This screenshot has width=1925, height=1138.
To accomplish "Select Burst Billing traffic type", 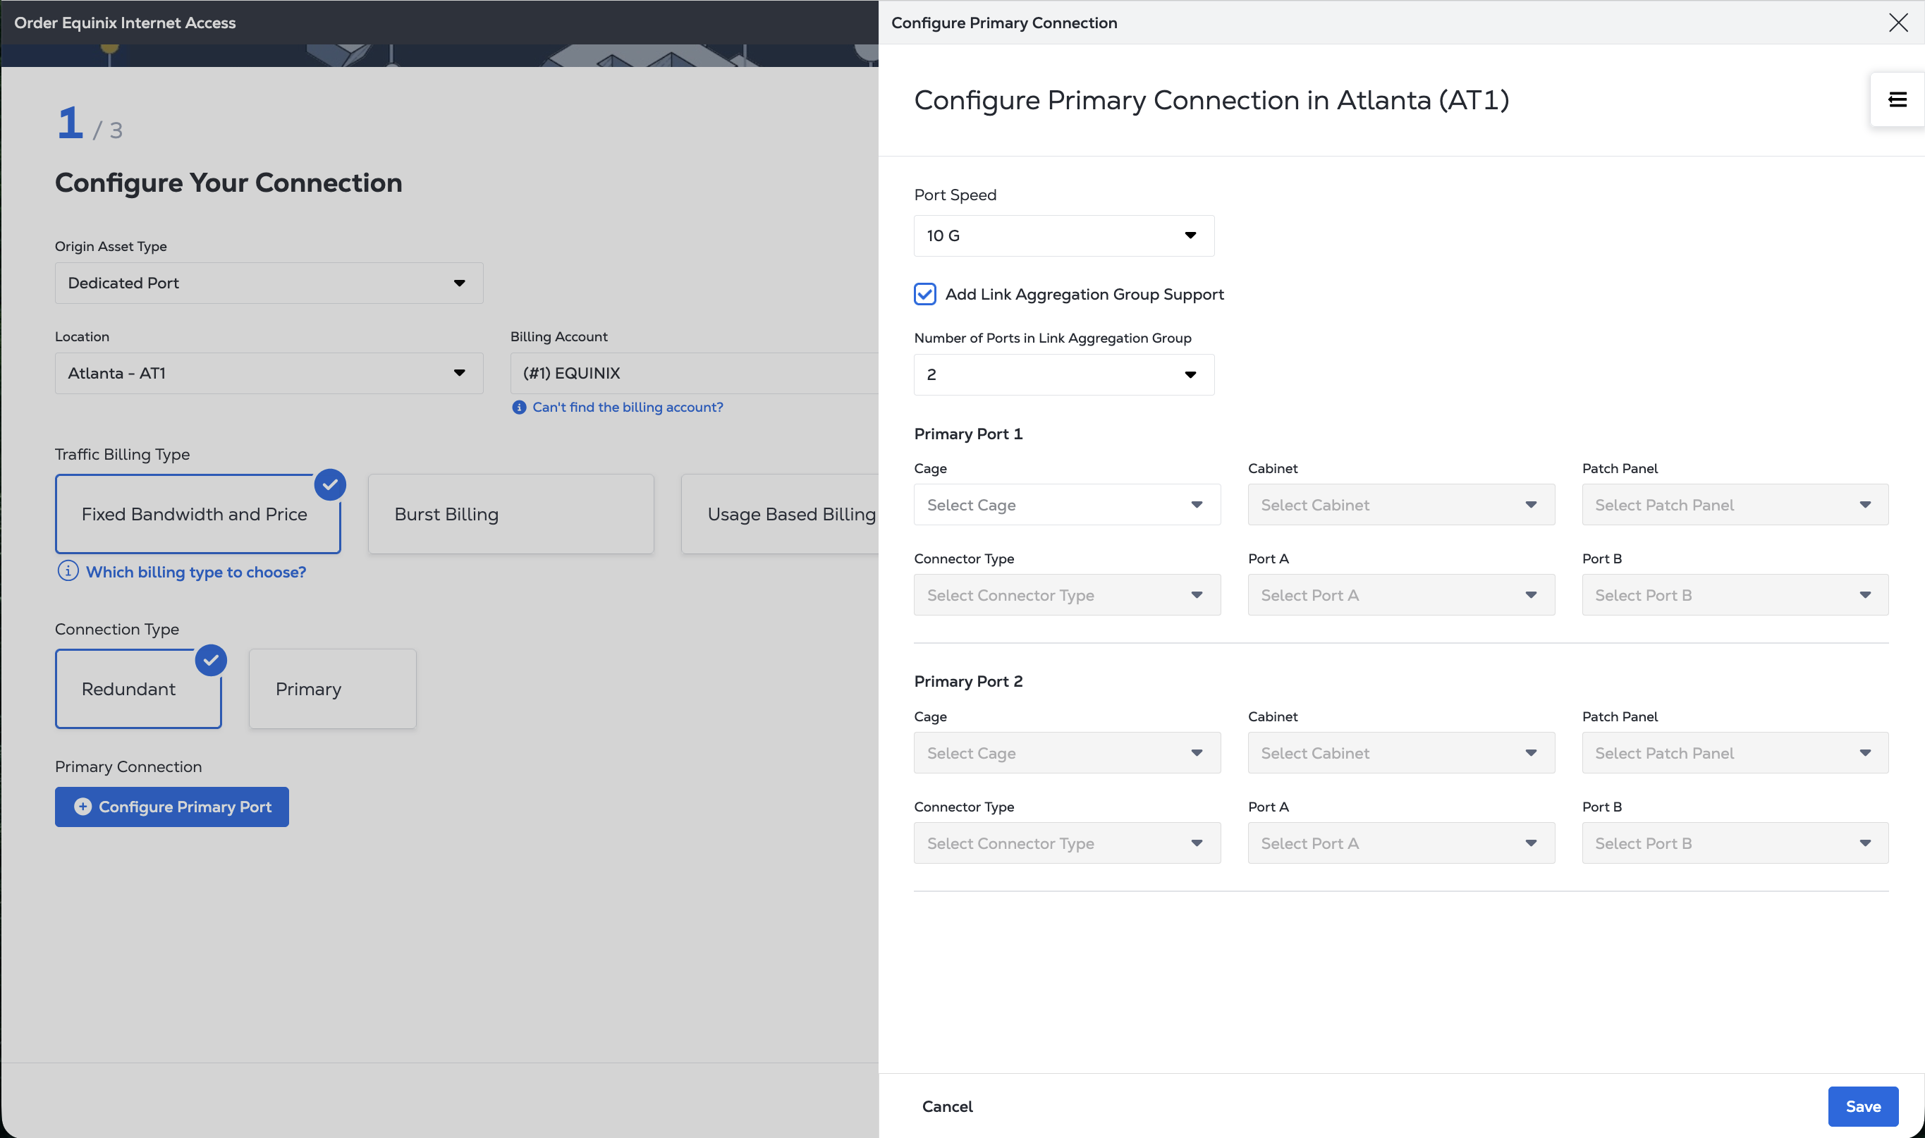I will (x=511, y=514).
